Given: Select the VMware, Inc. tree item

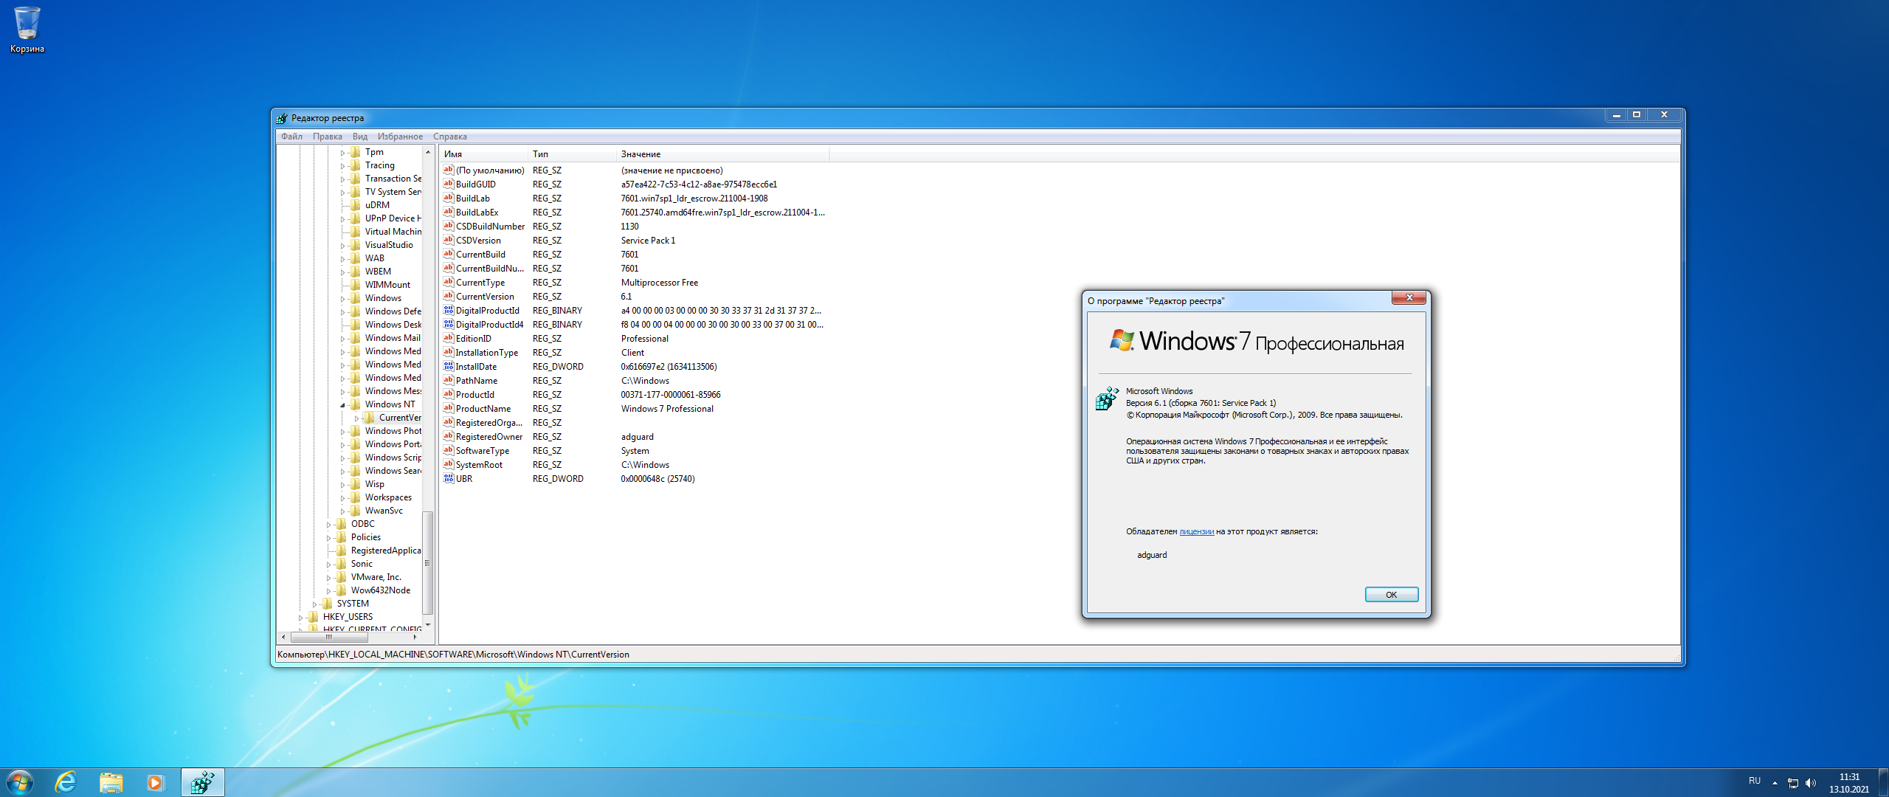Looking at the screenshot, I should tap(376, 577).
